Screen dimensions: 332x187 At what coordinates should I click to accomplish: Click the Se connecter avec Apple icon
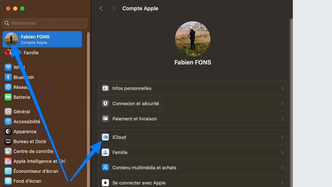(x=105, y=183)
